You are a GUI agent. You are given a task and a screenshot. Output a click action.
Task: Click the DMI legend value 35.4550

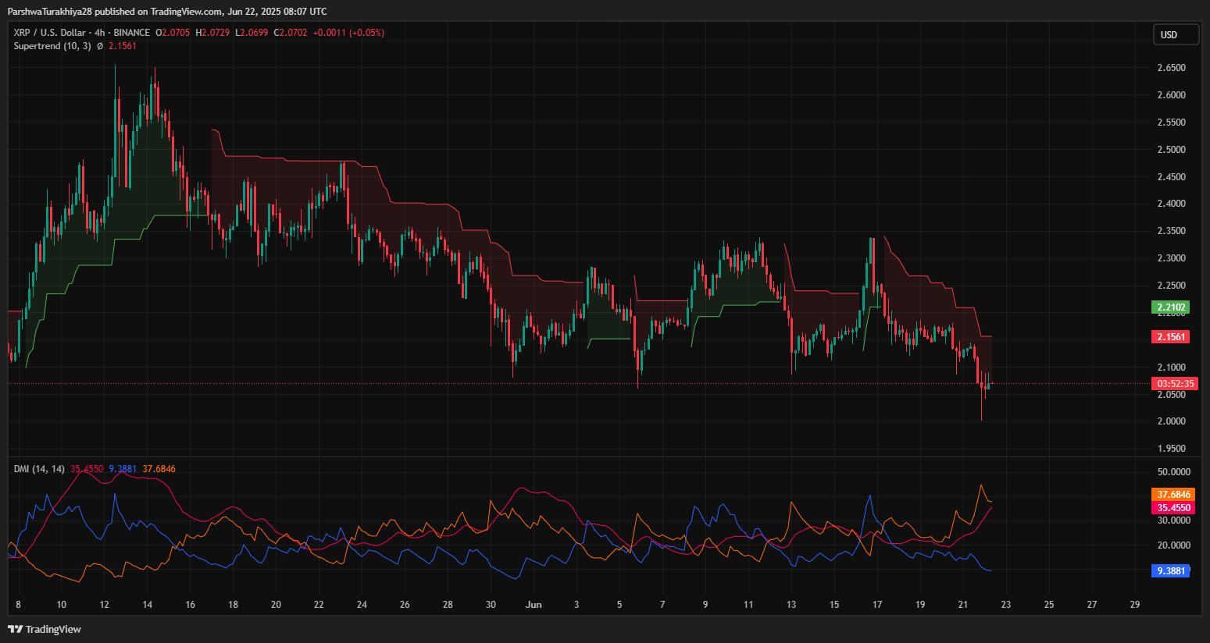pos(87,469)
